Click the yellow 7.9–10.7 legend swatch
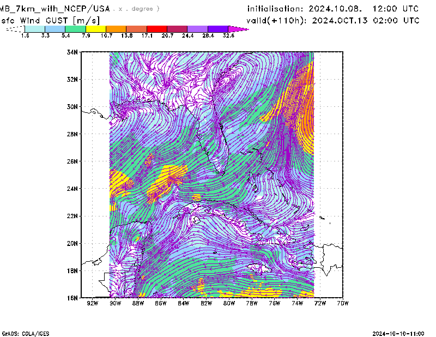This screenshot has width=436, height=337. [x=96, y=29]
